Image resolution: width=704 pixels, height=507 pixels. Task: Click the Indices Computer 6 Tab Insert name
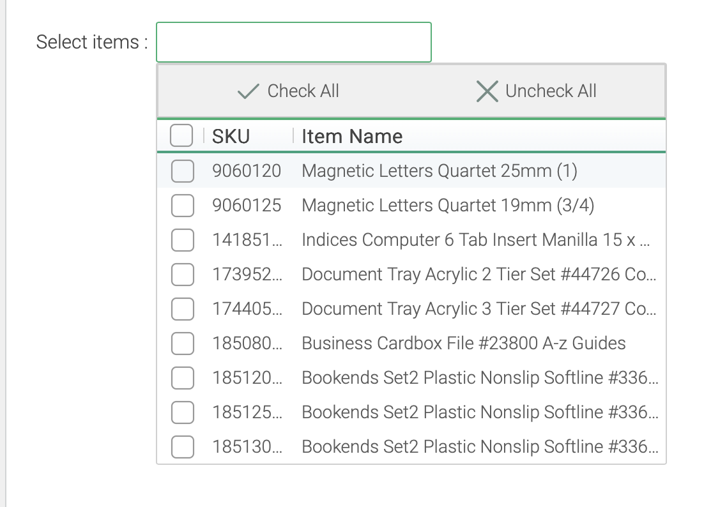[x=476, y=240]
